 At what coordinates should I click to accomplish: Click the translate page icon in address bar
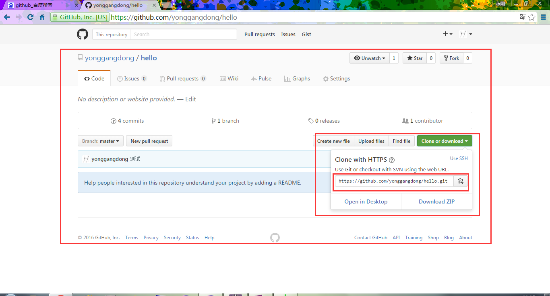523,17
